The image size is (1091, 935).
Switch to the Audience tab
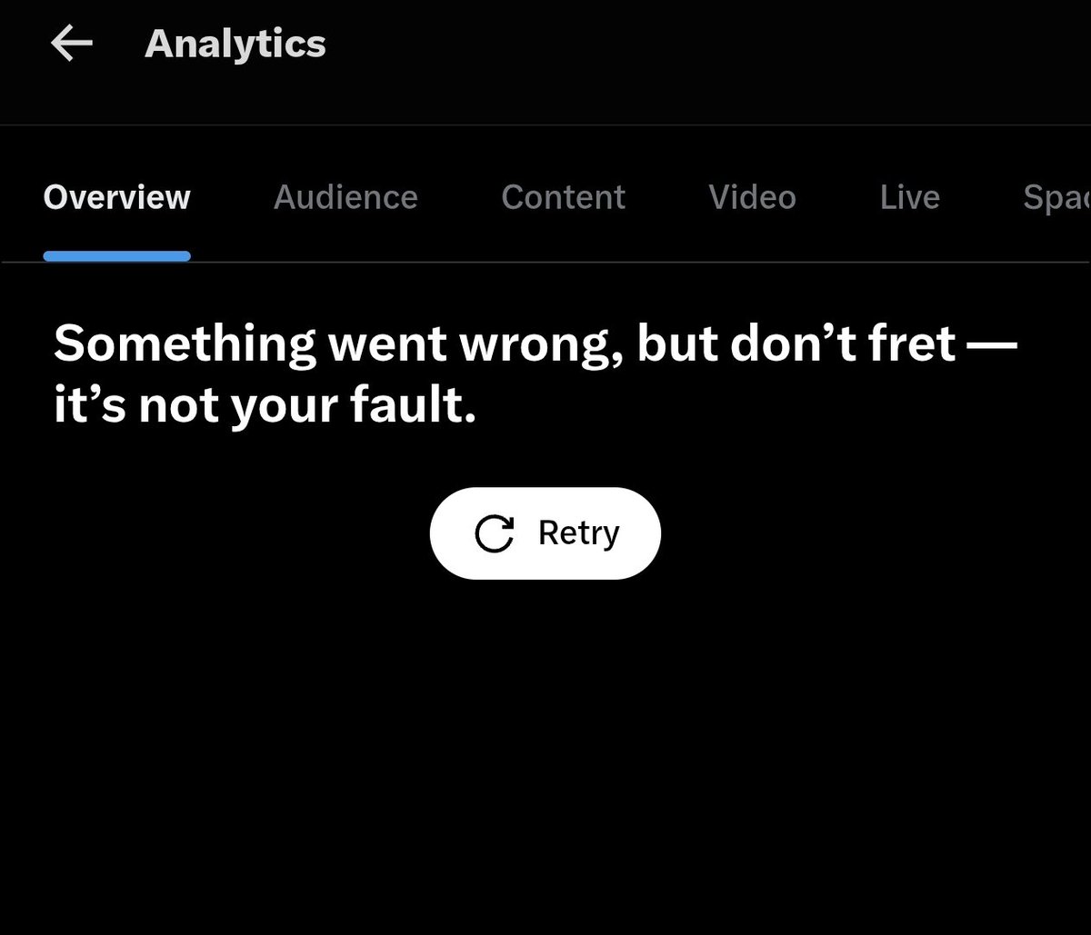(345, 197)
